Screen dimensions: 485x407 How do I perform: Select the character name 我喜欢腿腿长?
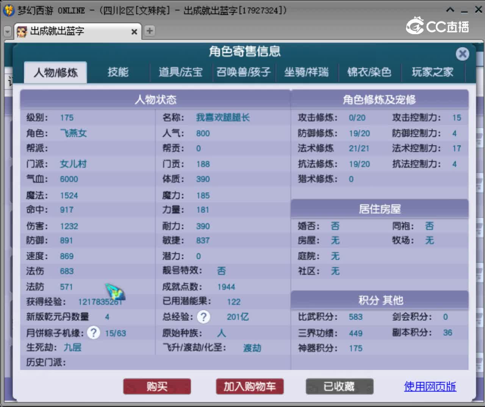223,117
